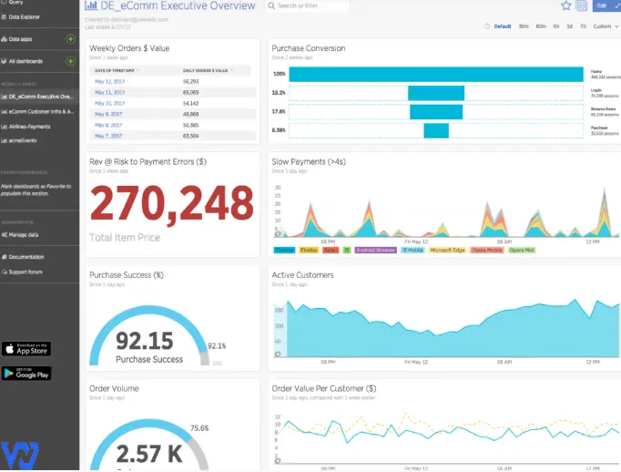Click the acmeEvents chart icon
Image resolution: width=621 pixels, height=472 pixels.
pyautogui.click(x=4, y=140)
